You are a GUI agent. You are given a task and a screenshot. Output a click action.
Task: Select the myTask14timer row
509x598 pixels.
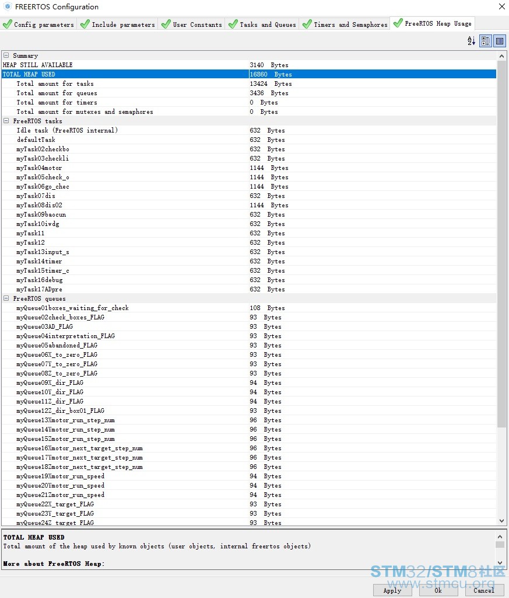249,261
